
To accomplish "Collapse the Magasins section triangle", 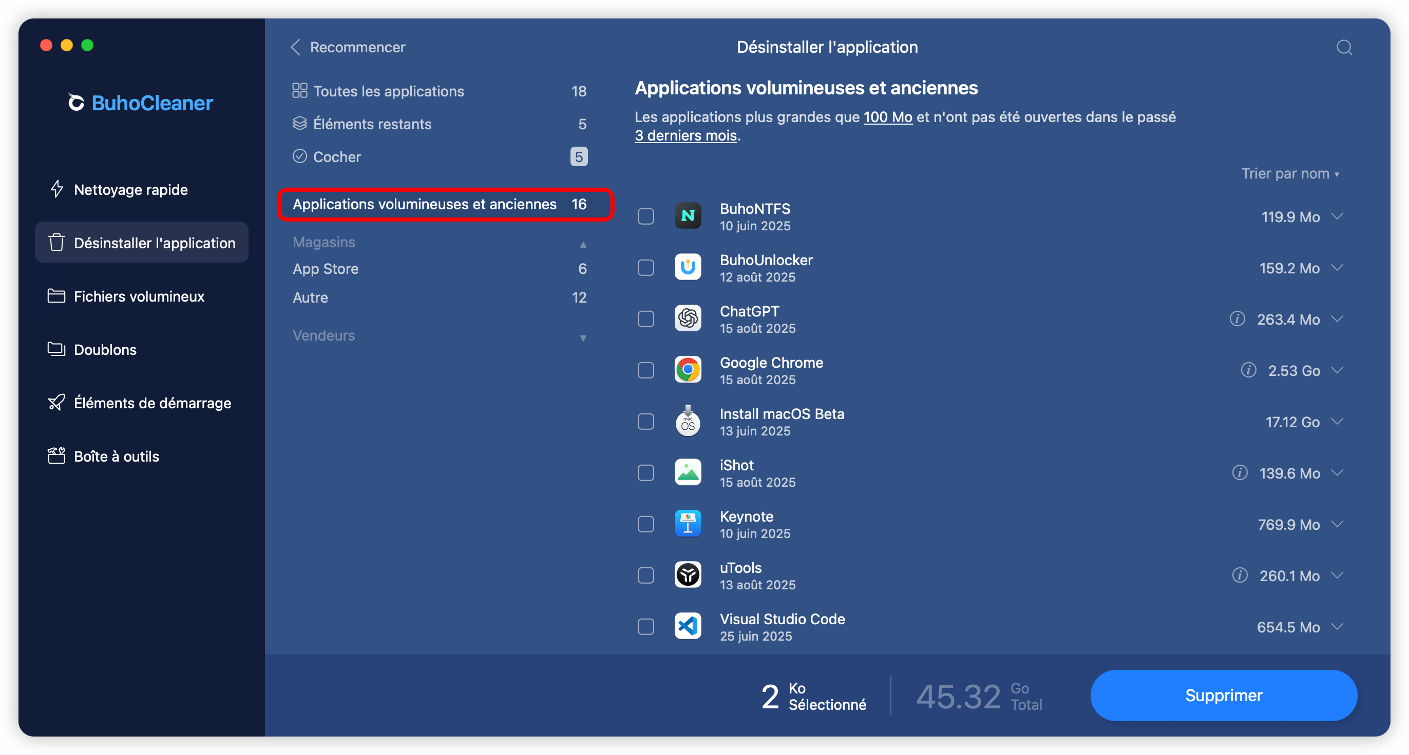I will (583, 244).
